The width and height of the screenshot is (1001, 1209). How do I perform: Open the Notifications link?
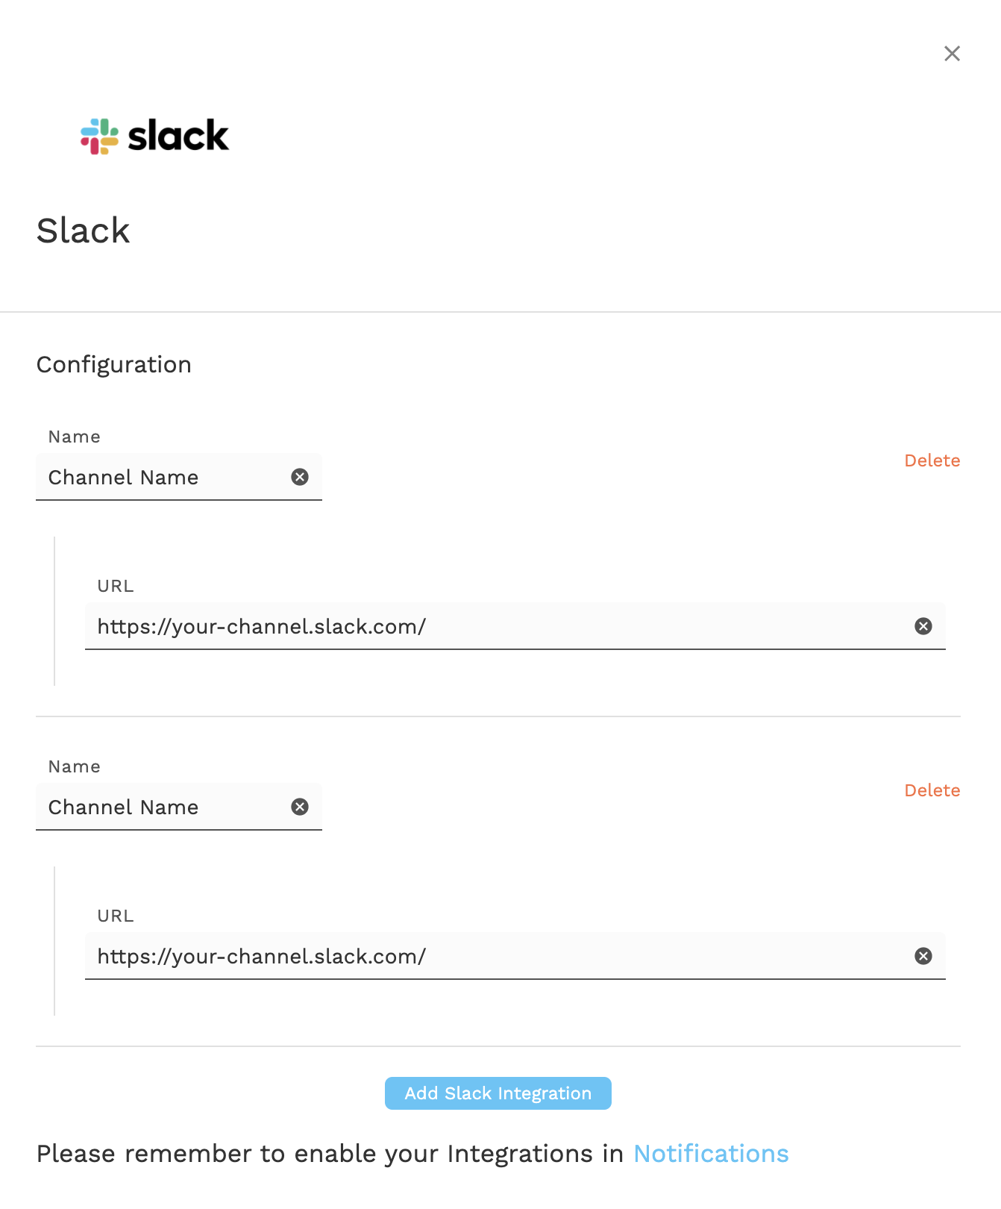point(711,1154)
